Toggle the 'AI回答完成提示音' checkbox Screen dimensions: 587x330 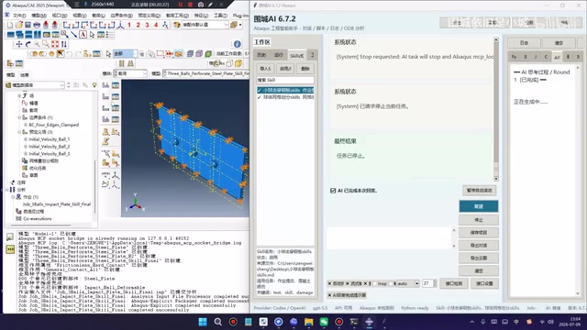[x=330, y=295]
